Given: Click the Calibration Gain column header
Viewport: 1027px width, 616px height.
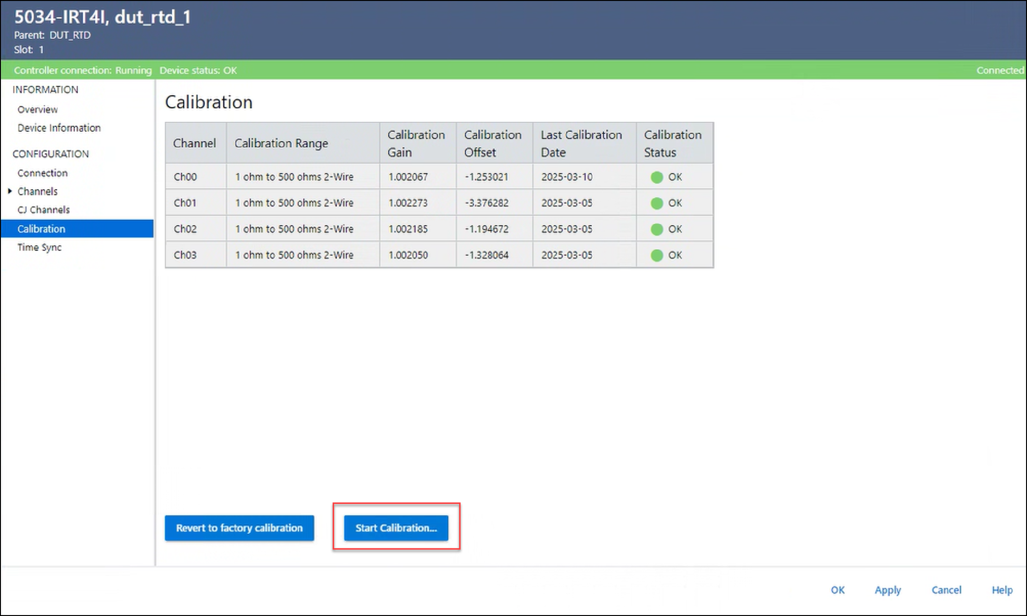Looking at the screenshot, I should point(417,143).
